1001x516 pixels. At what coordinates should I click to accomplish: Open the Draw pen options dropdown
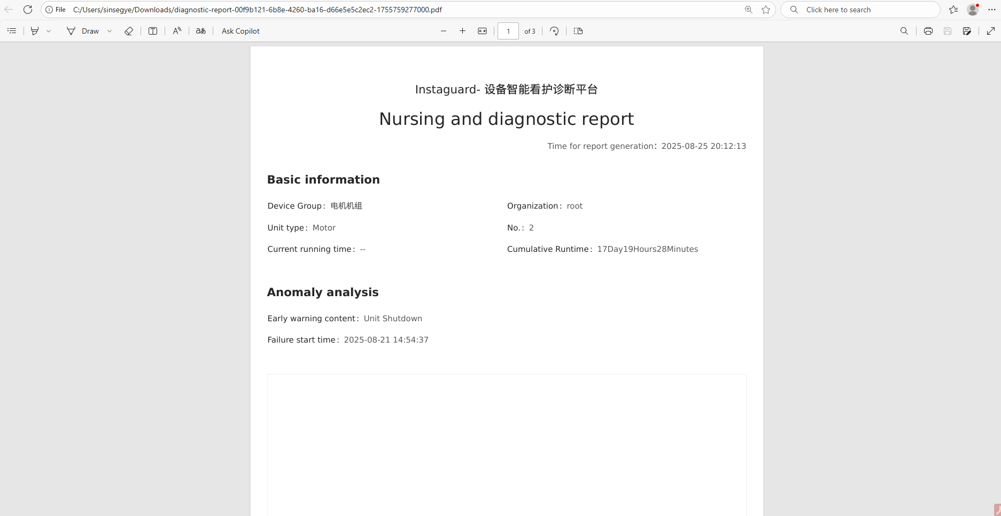pyautogui.click(x=110, y=31)
